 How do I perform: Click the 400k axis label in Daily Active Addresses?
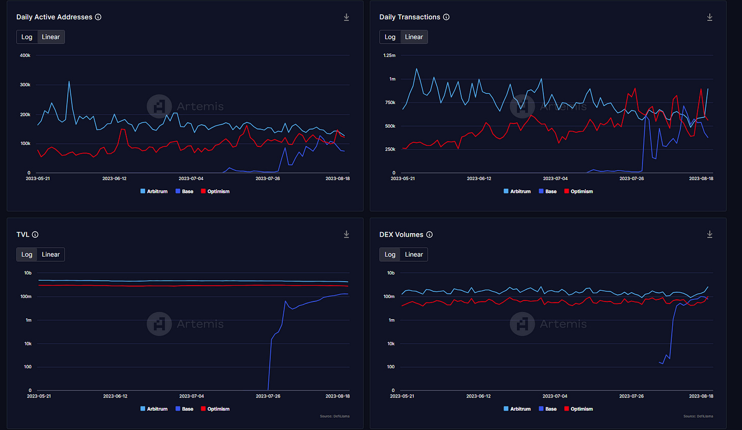25,55
